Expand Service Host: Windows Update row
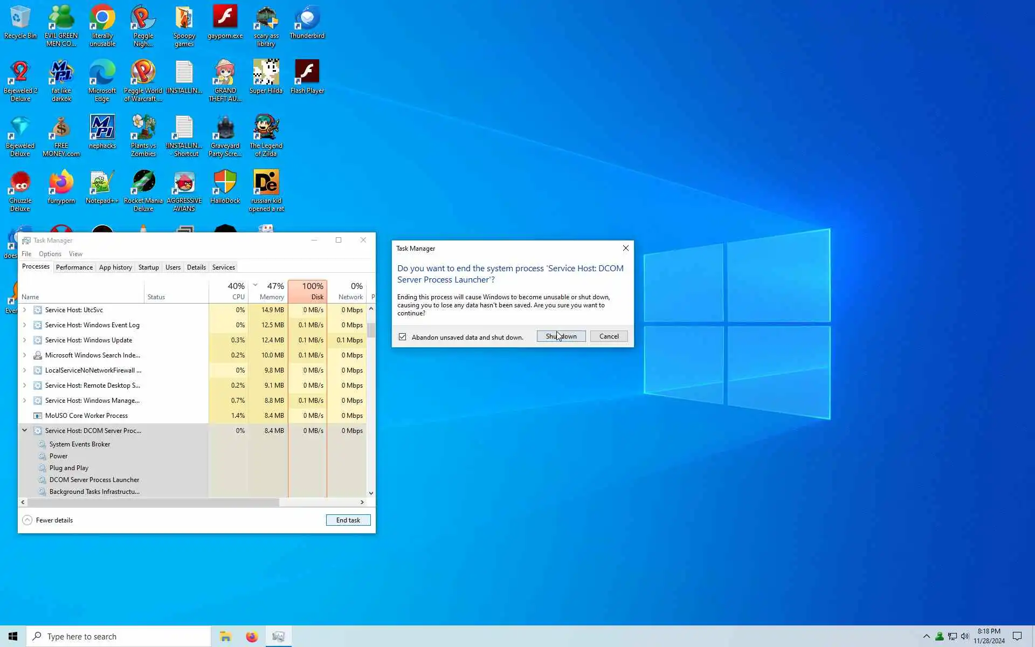This screenshot has height=647, width=1035. click(x=24, y=340)
